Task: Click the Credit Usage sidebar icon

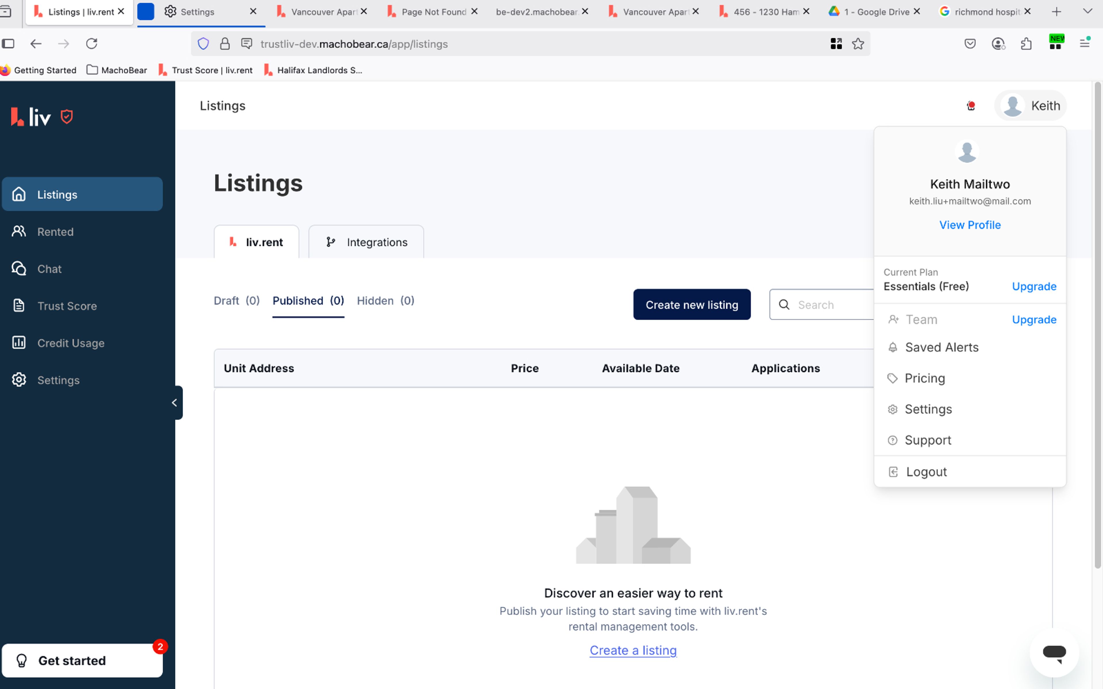Action: [x=19, y=343]
